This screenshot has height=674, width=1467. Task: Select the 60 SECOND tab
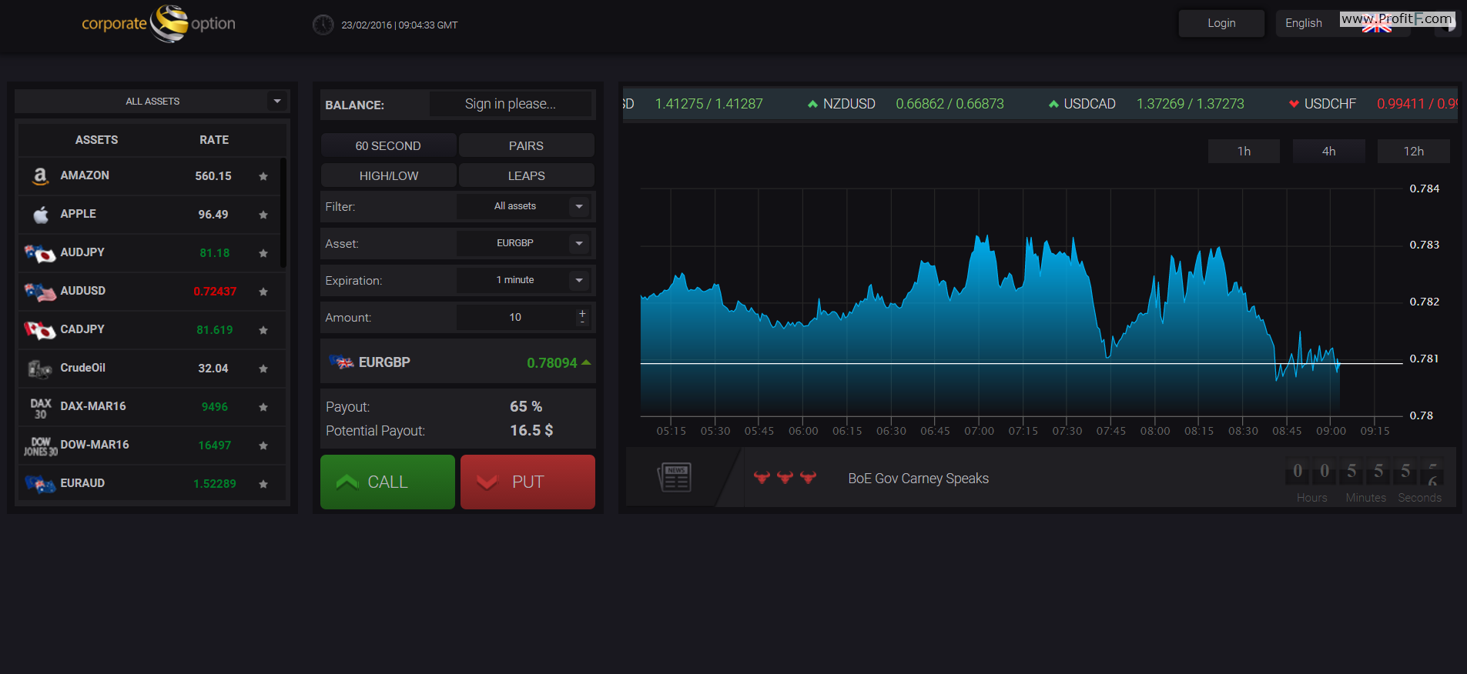click(x=388, y=145)
